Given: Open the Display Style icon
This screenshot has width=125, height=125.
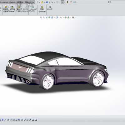Looking at the screenshot, I should coord(57,17).
